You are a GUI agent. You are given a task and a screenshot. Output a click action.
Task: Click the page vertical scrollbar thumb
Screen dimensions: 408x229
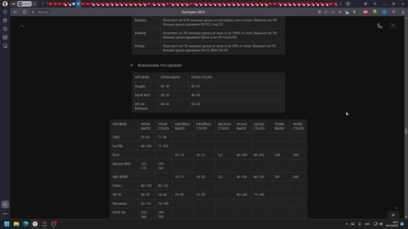406,131
